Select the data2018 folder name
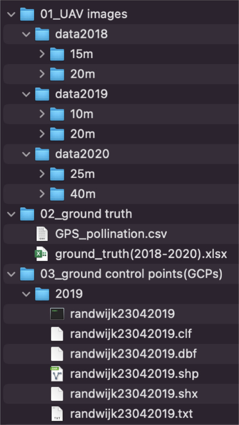239x425 pixels. [x=81, y=34]
